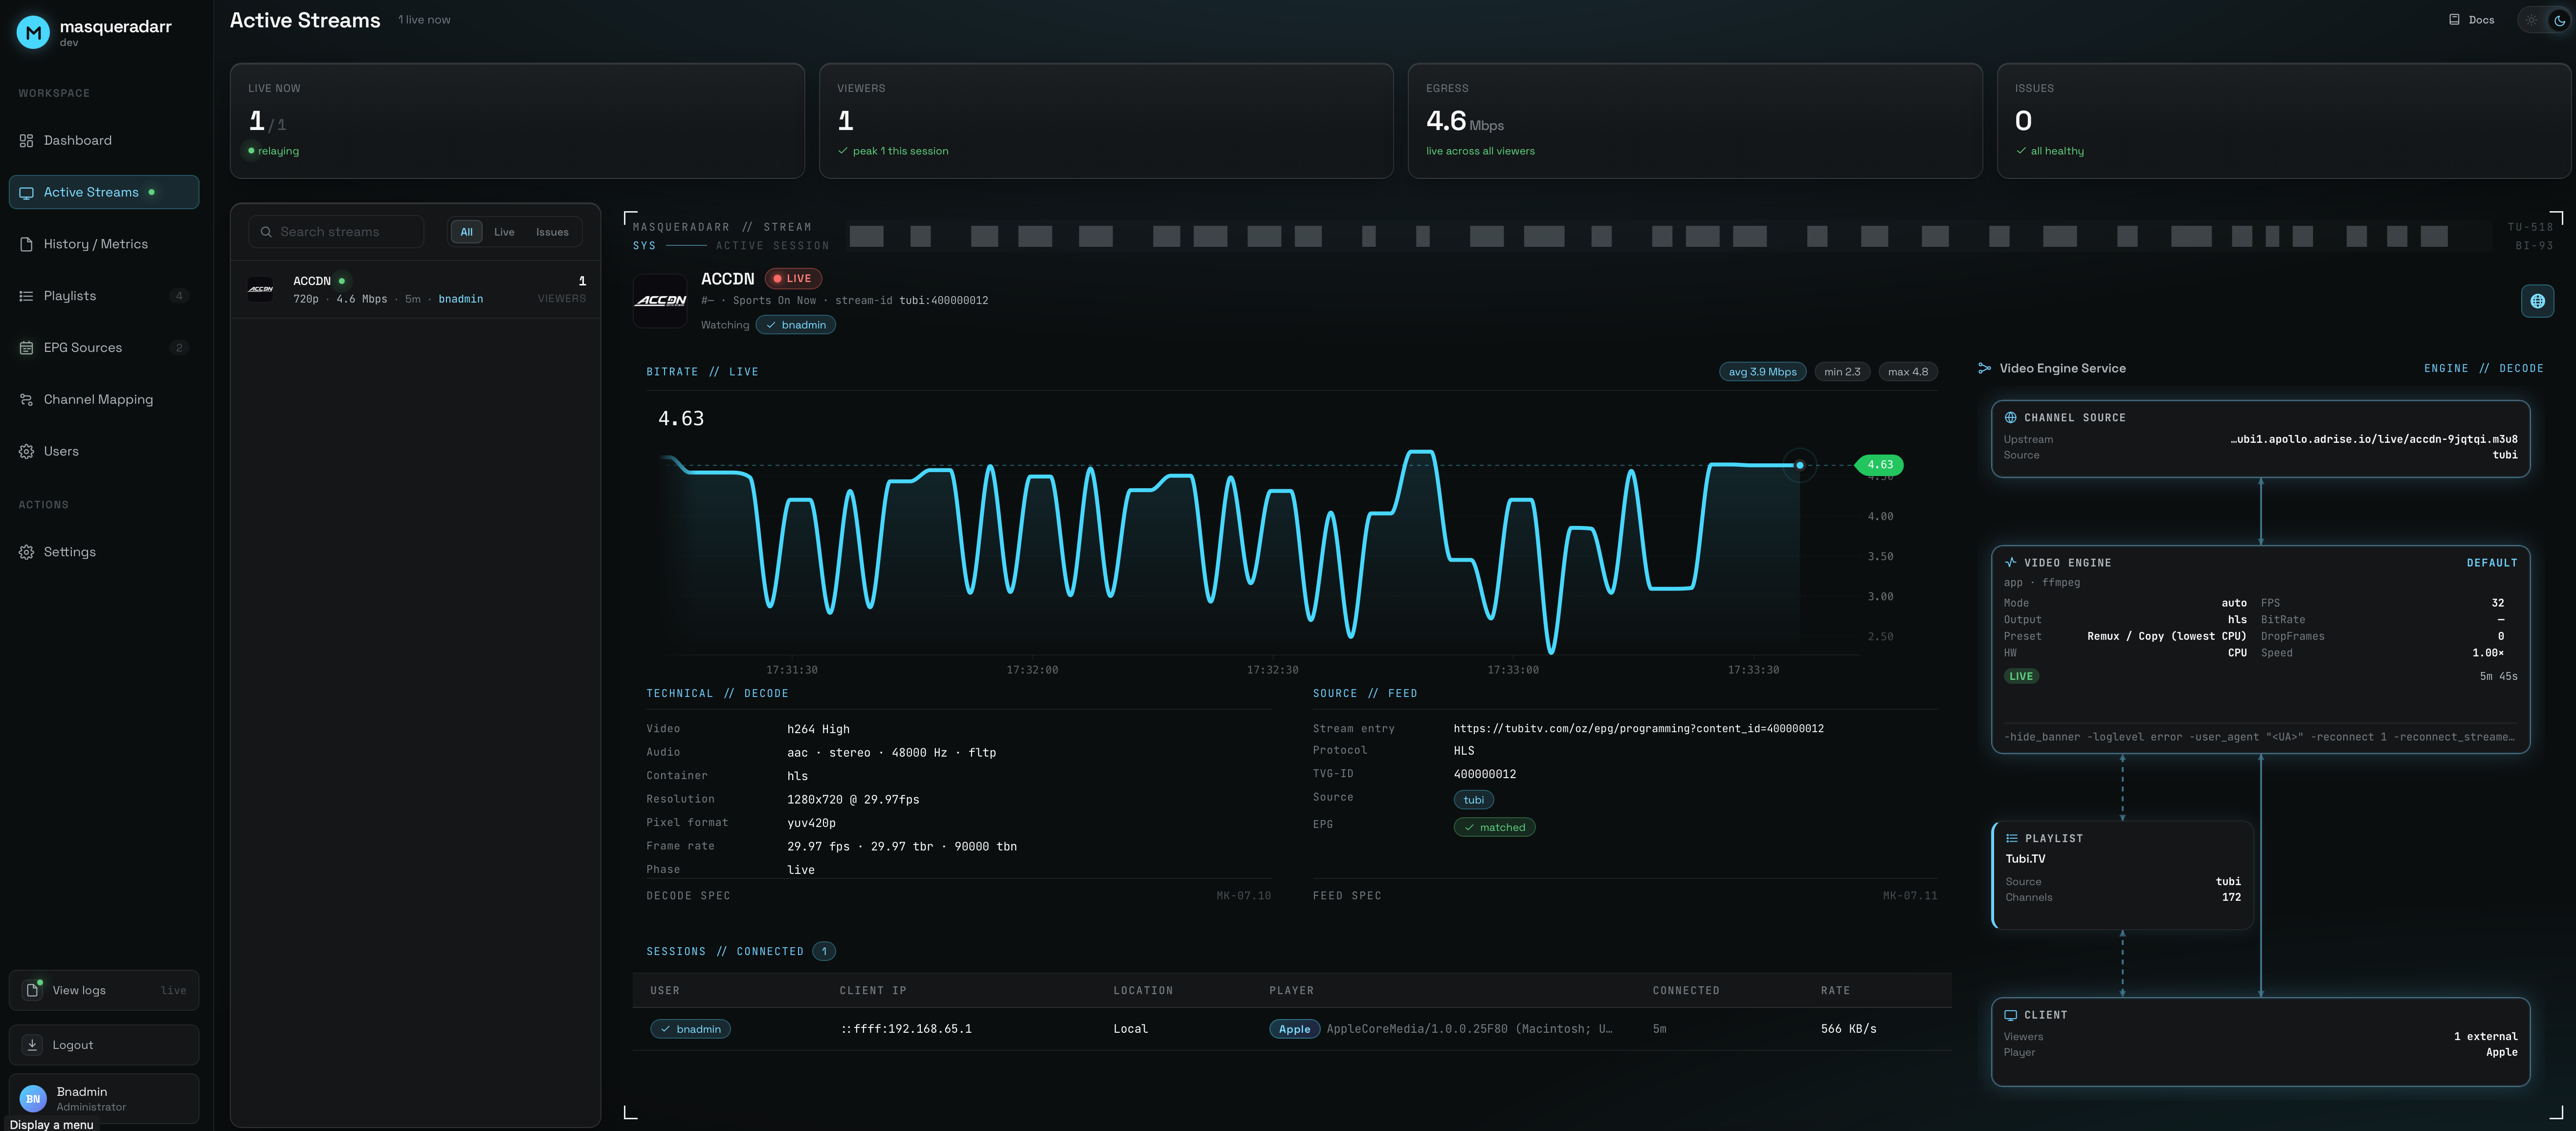Select the All streams filter tab
This screenshot has width=2576, height=1131.
pos(466,232)
